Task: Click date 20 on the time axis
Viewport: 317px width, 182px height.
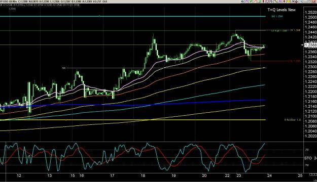Action: (x=204, y=175)
